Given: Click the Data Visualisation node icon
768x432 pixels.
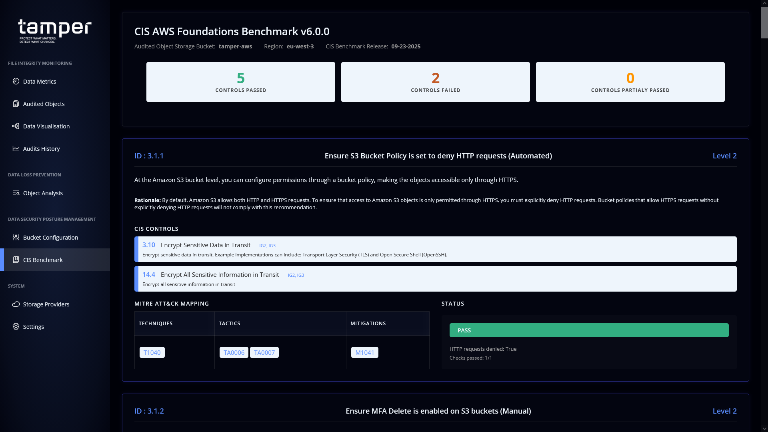Looking at the screenshot, I should [x=16, y=126].
